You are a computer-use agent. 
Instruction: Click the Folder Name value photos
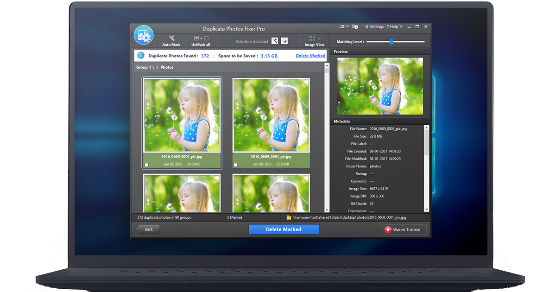(x=375, y=166)
